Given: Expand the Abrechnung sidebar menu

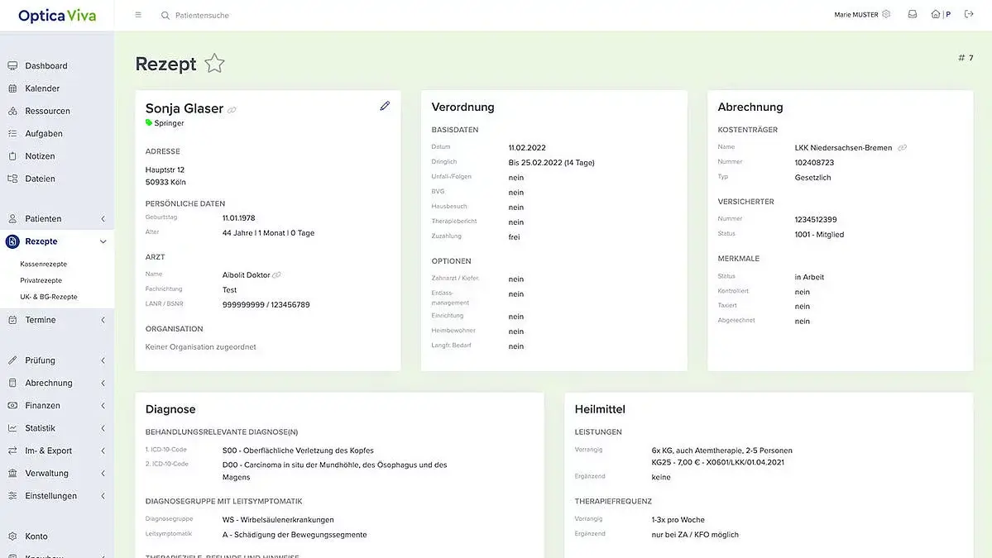Looking at the screenshot, I should [x=103, y=383].
